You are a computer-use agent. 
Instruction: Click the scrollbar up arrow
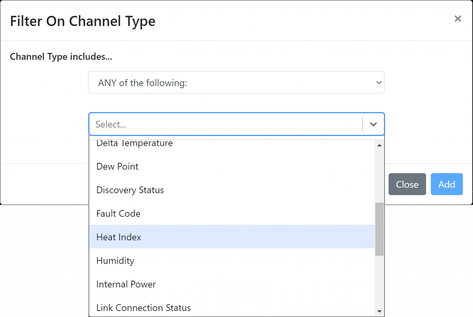click(x=379, y=144)
